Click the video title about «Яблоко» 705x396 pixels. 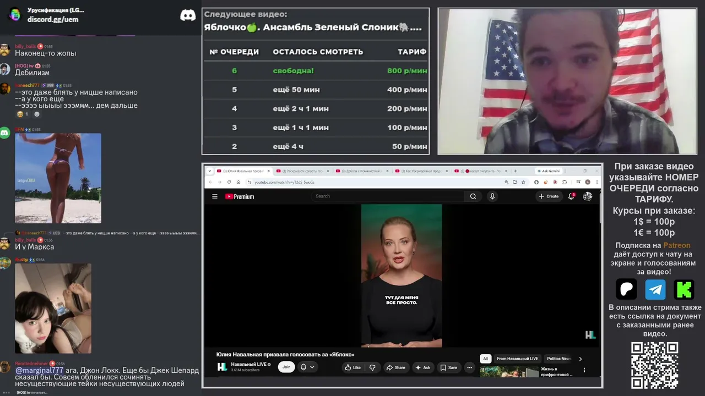(x=285, y=355)
